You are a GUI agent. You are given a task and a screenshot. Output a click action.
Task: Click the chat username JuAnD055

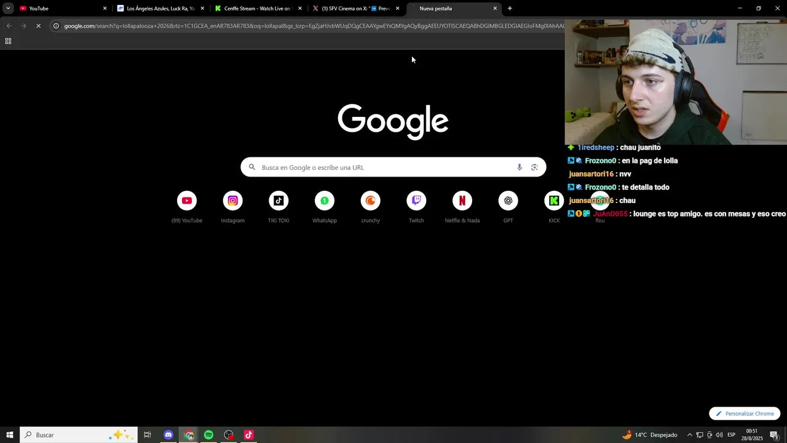pyautogui.click(x=610, y=214)
